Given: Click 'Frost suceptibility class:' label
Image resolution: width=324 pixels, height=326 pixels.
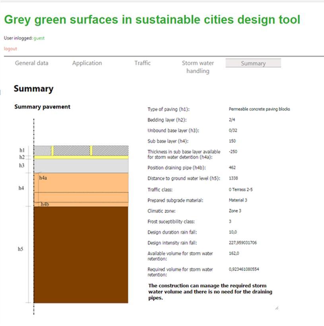Looking at the screenshot, I should (x=171, y=222).
